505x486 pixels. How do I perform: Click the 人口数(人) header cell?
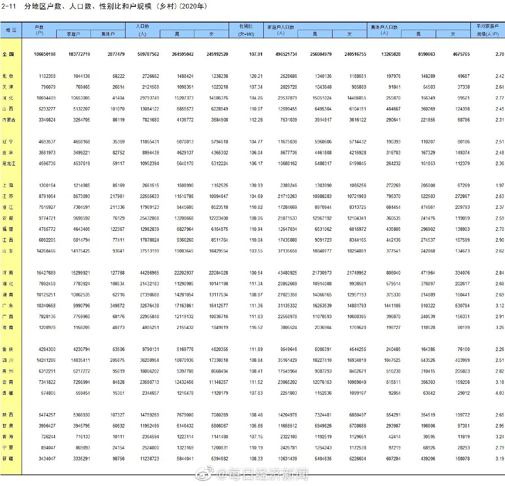143,29
